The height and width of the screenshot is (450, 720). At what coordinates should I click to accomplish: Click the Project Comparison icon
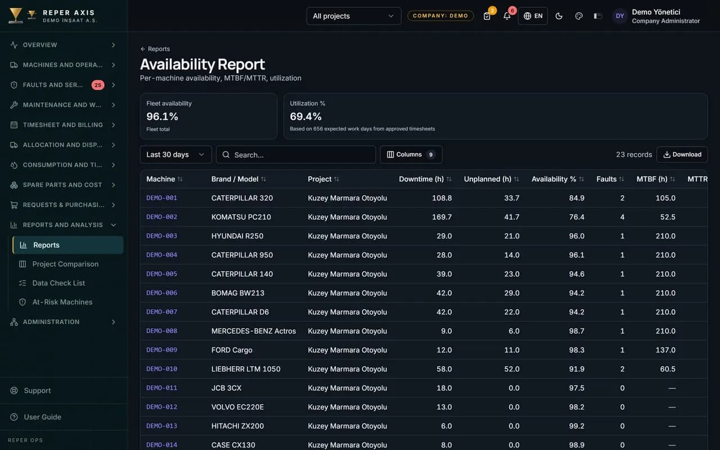coord(22,264)
